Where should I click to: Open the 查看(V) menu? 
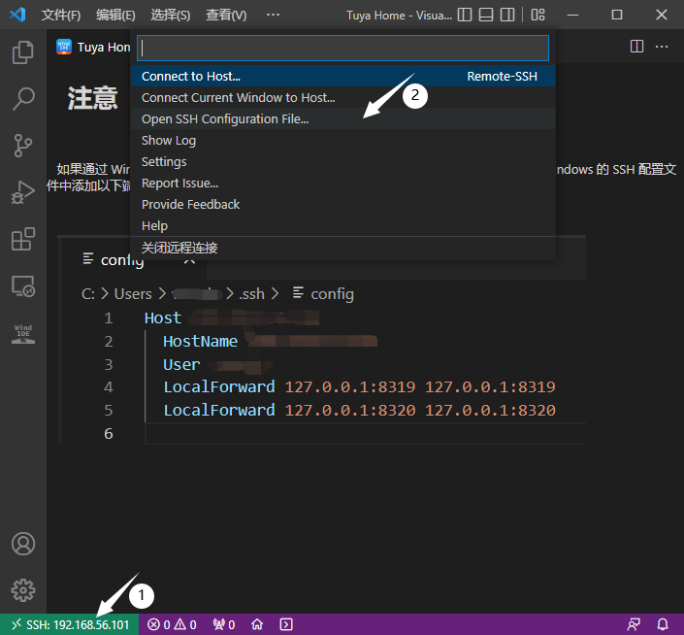click(x=226, y=15)
